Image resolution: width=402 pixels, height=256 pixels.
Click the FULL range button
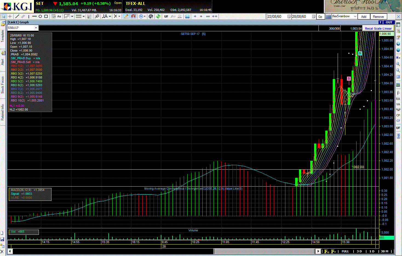coord(345,251)
